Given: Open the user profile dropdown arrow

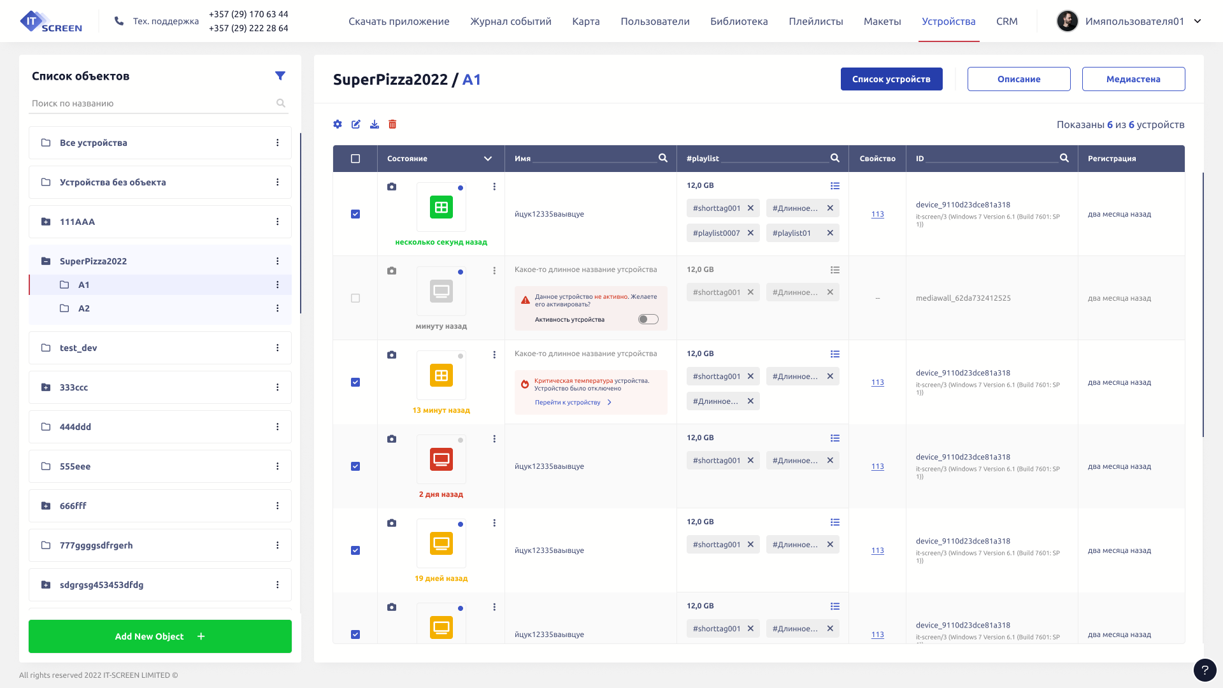Looking at the screenshot, I should click(1198, 21).
